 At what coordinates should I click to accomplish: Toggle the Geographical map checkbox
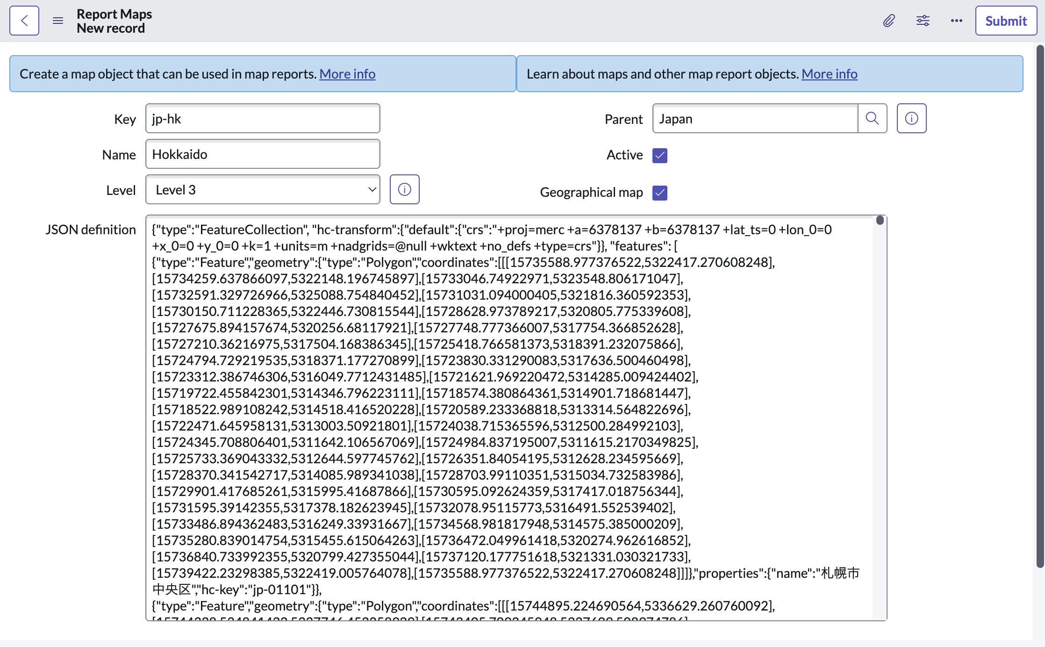point(660,193)
